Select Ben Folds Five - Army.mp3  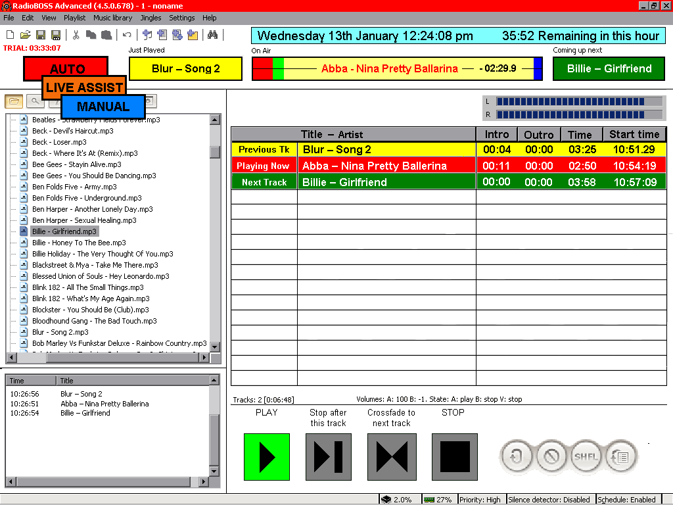coord(75,187)
